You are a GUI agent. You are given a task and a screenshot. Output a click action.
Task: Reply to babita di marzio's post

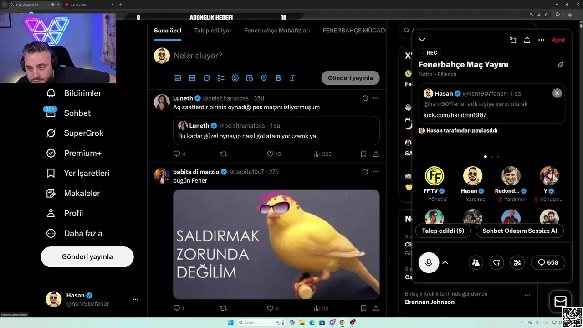coord(179,308)
